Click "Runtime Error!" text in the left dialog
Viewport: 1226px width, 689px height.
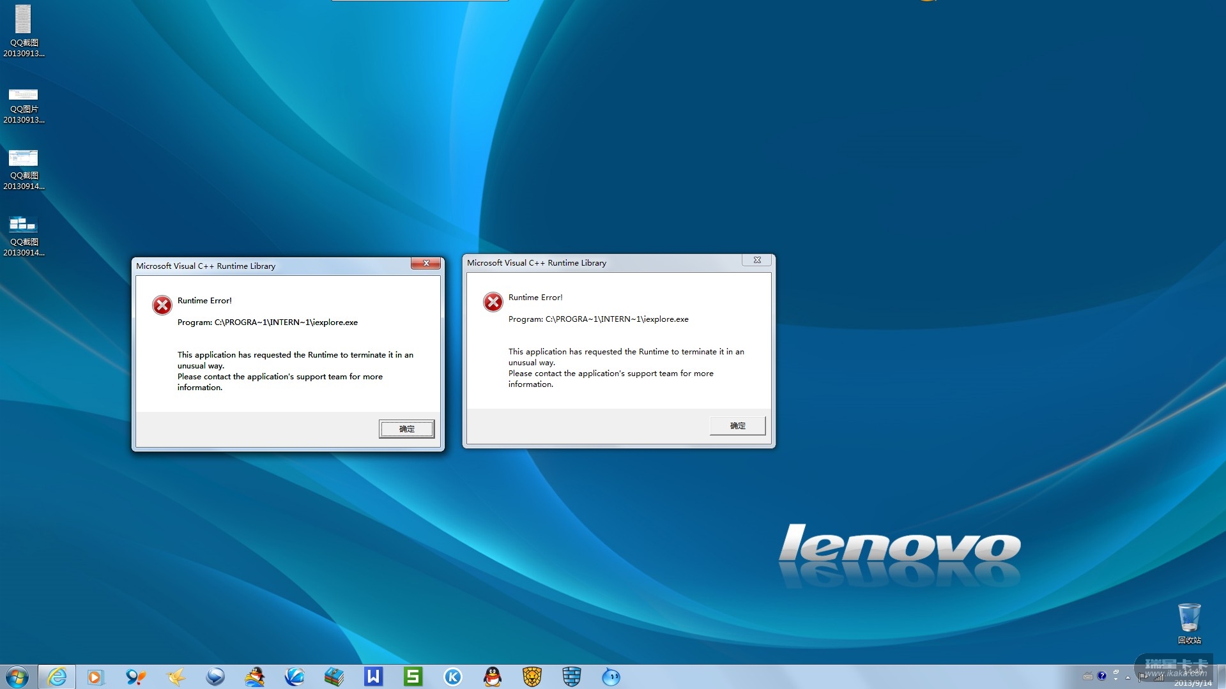(x=204, y=301)
